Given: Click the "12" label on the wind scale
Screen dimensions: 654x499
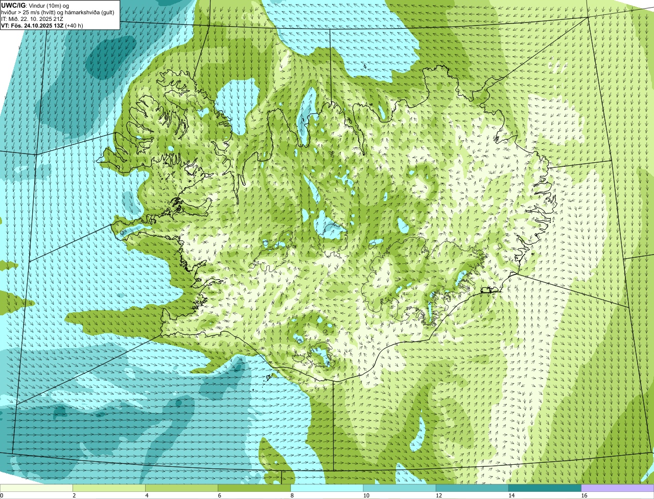Looking at the screenshot, I should (438, 495).
